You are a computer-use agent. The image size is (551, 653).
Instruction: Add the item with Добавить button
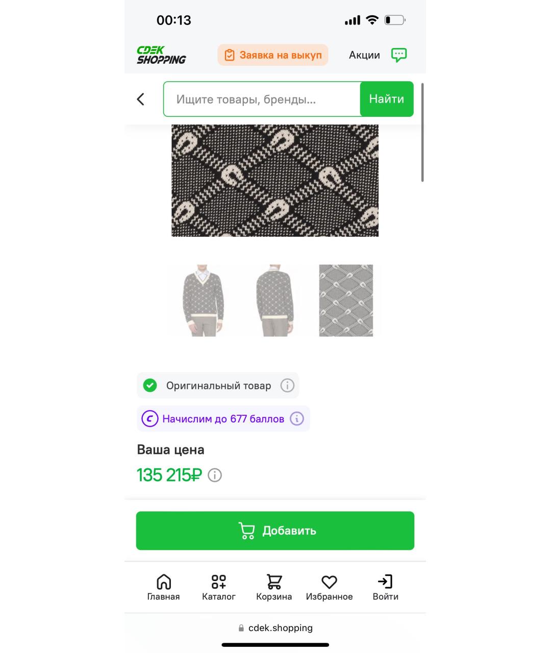pyautogui.click(x=275, y=531)
